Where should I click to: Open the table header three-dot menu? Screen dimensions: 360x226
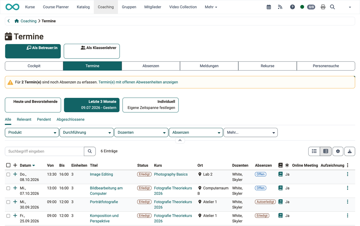coord(347,165)
